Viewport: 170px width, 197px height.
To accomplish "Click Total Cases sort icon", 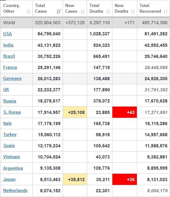I will 59,11.
